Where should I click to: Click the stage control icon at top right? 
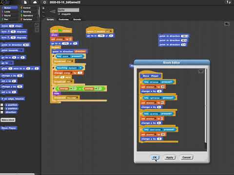[x=229, y=2]
